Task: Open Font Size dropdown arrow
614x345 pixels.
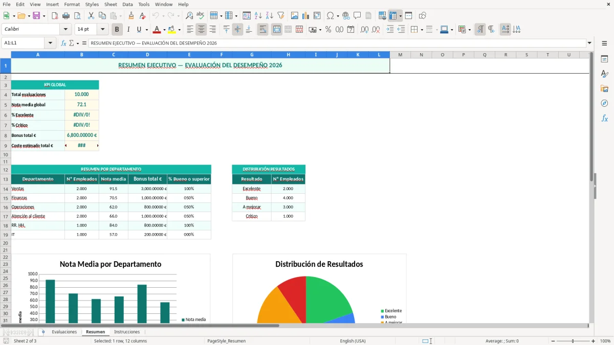Action: point(103,30)
